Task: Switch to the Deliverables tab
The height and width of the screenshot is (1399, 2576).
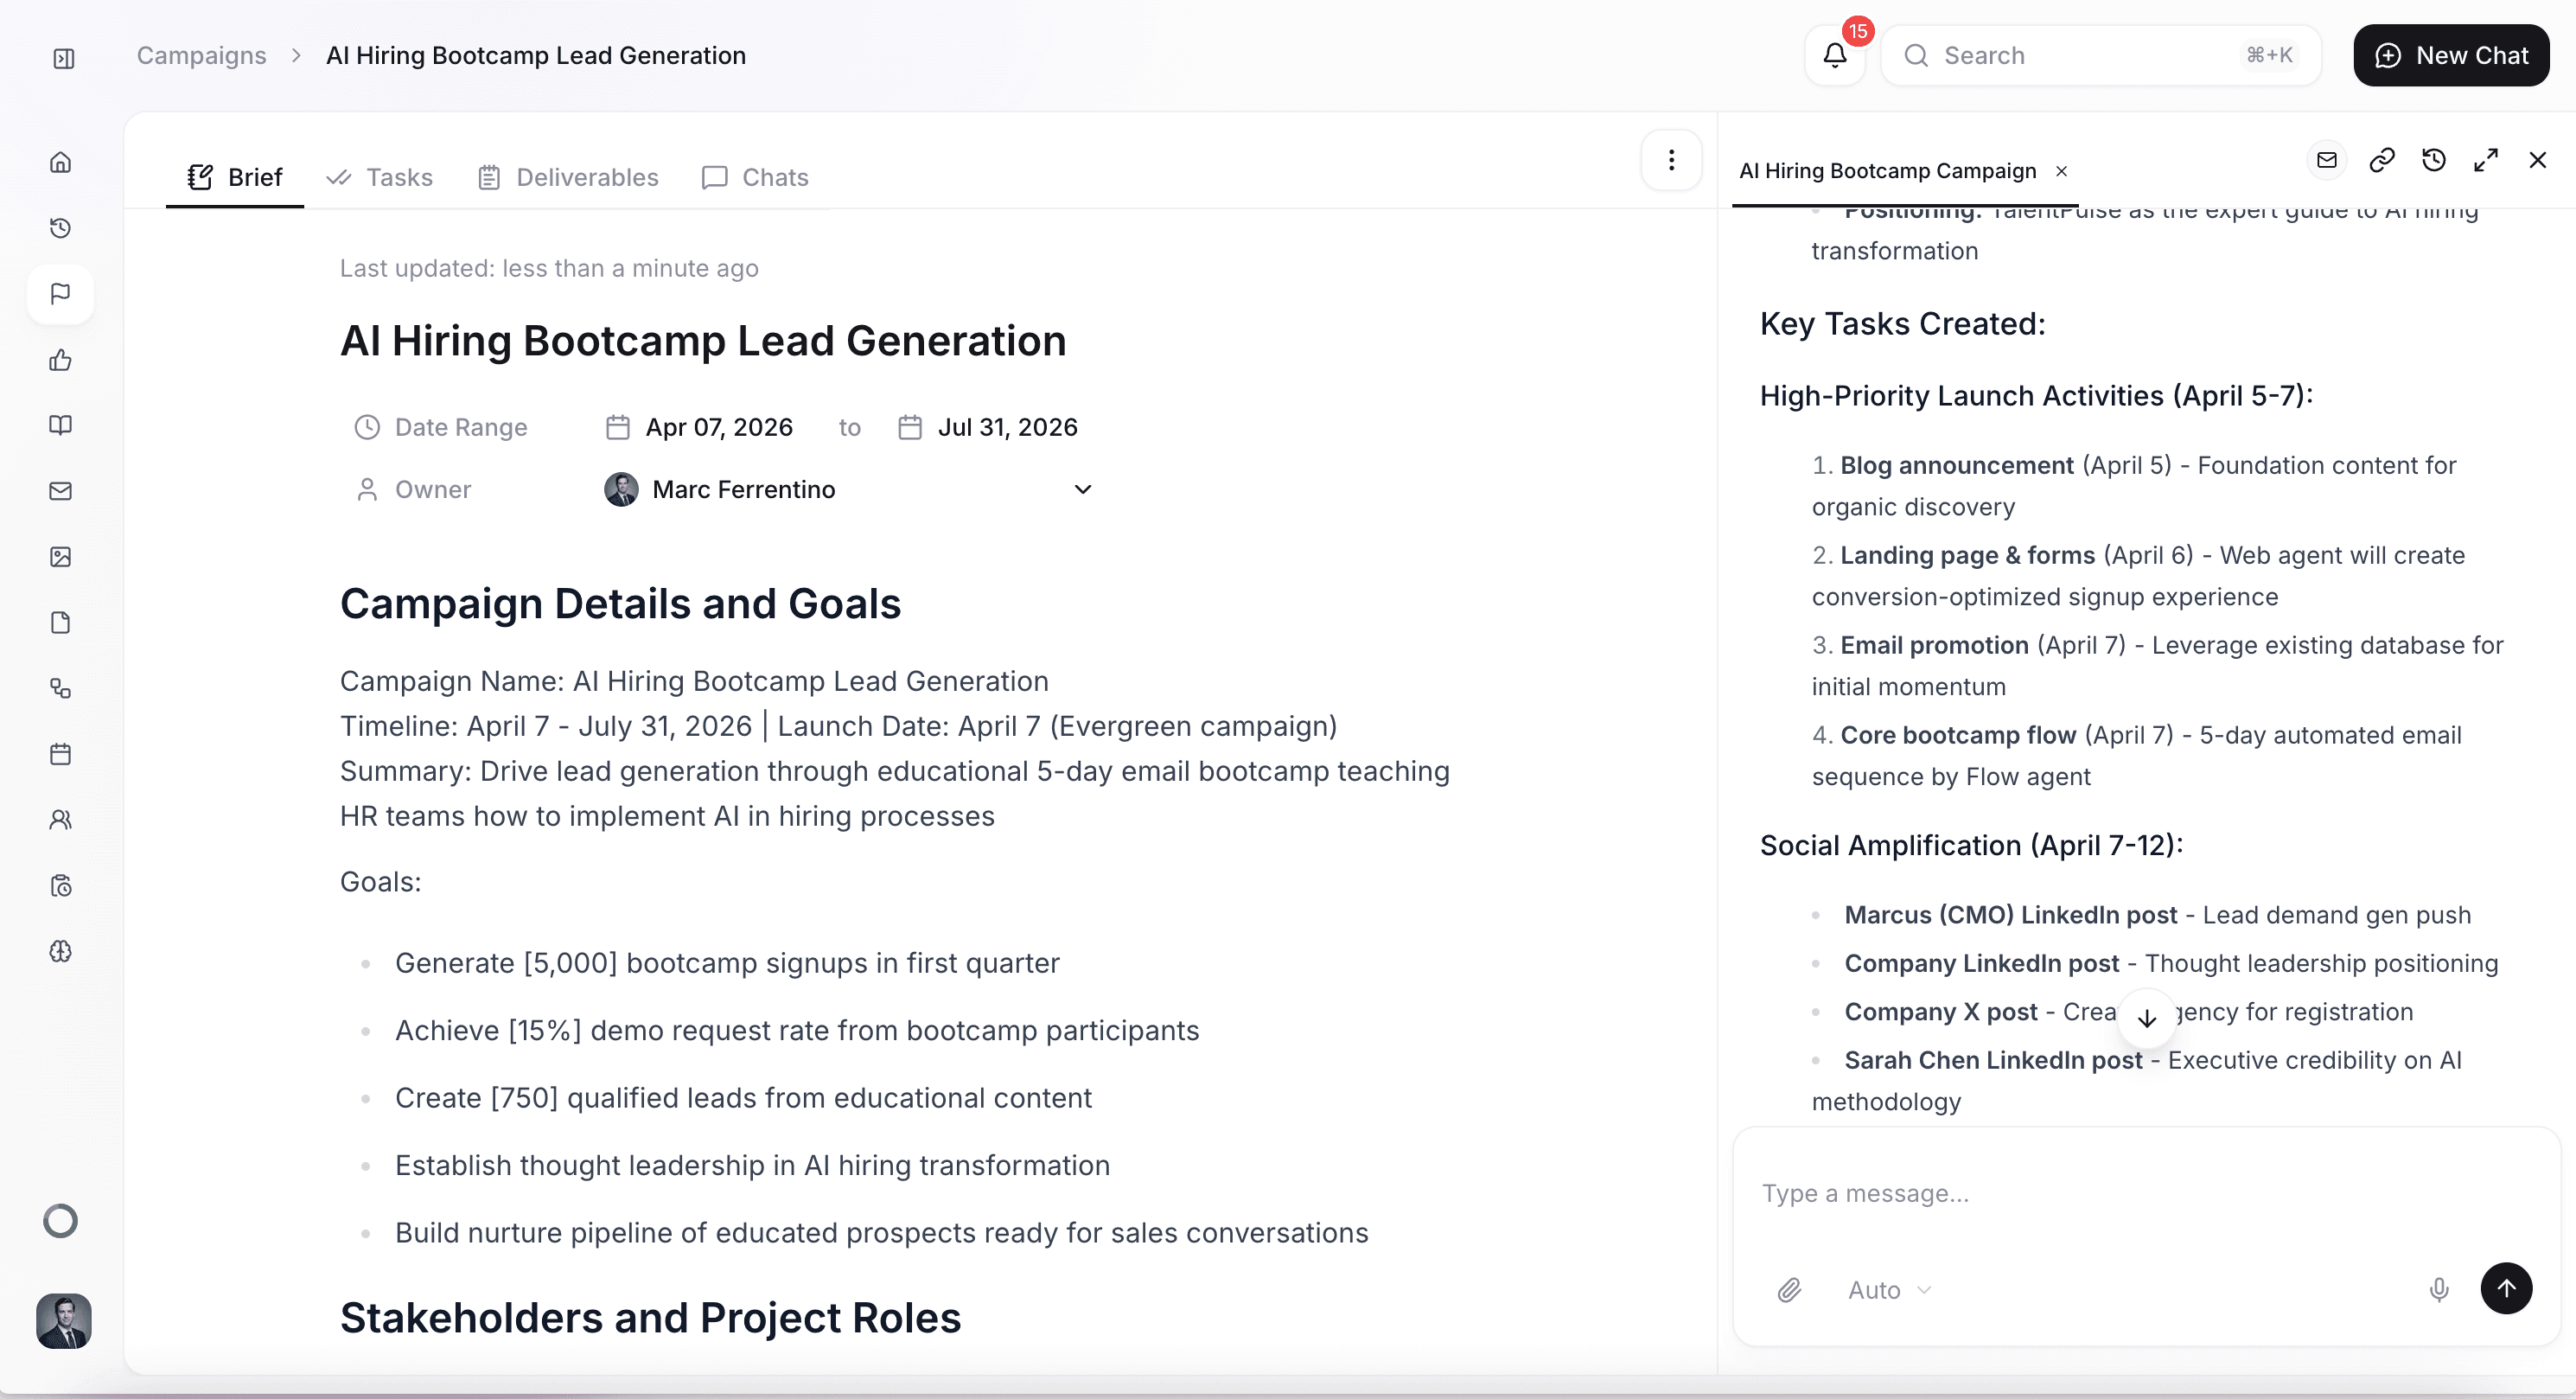Action: click(568, 177)
